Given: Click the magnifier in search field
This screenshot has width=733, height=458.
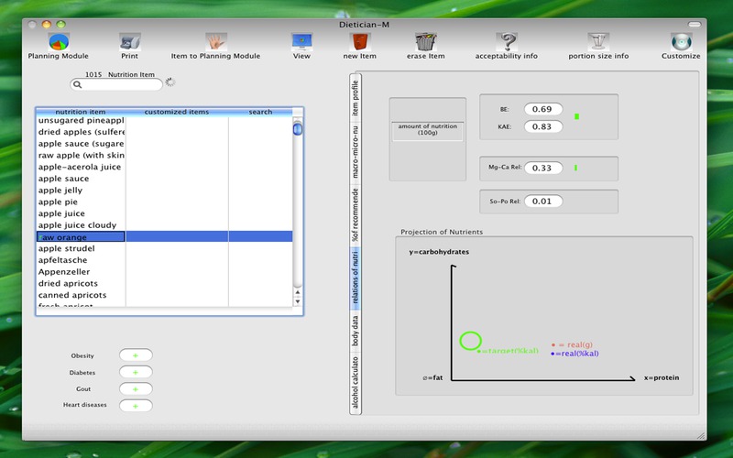Looking at the screenshot, I should (x=78, y=84).
